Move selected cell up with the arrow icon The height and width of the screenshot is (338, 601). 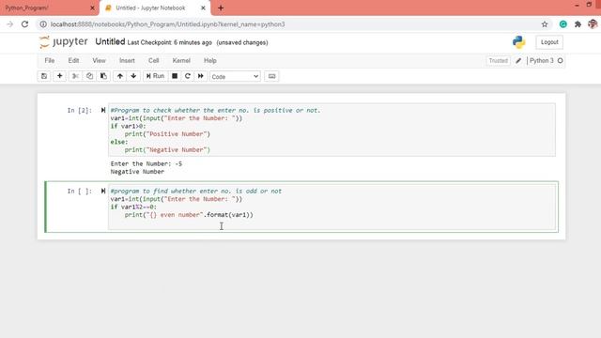[x=120, y=76]
